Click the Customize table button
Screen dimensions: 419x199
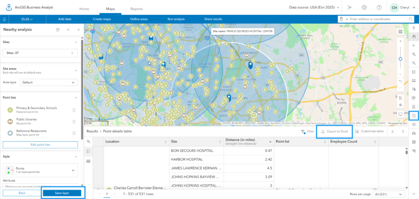coord(369,131)
